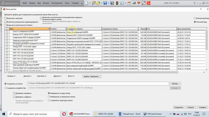
Task: Click the New document icon in SolidWorks toolbar
Action: [87, 3]
